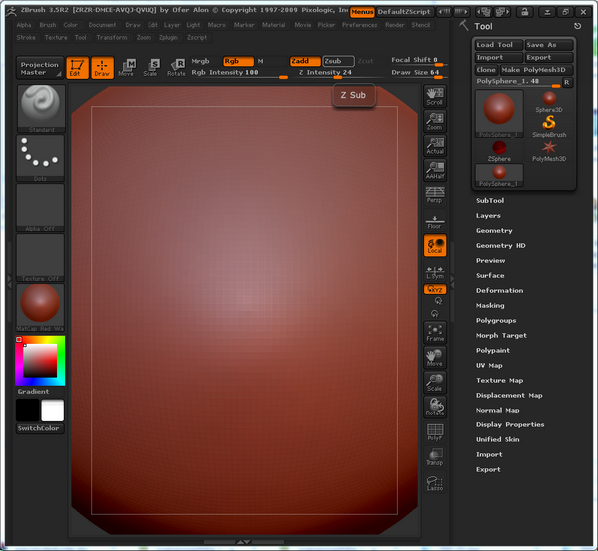Open the Brush menu

48,25
